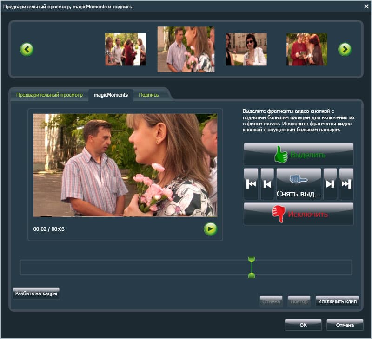Switch to the Предварительный просмотр tab
Image resolution: width=372 pixels, height=339 pixels.
coord(49,95)
